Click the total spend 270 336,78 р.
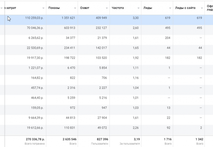The height and width of the screenshot is (147, 213). (x=35, y=139)
